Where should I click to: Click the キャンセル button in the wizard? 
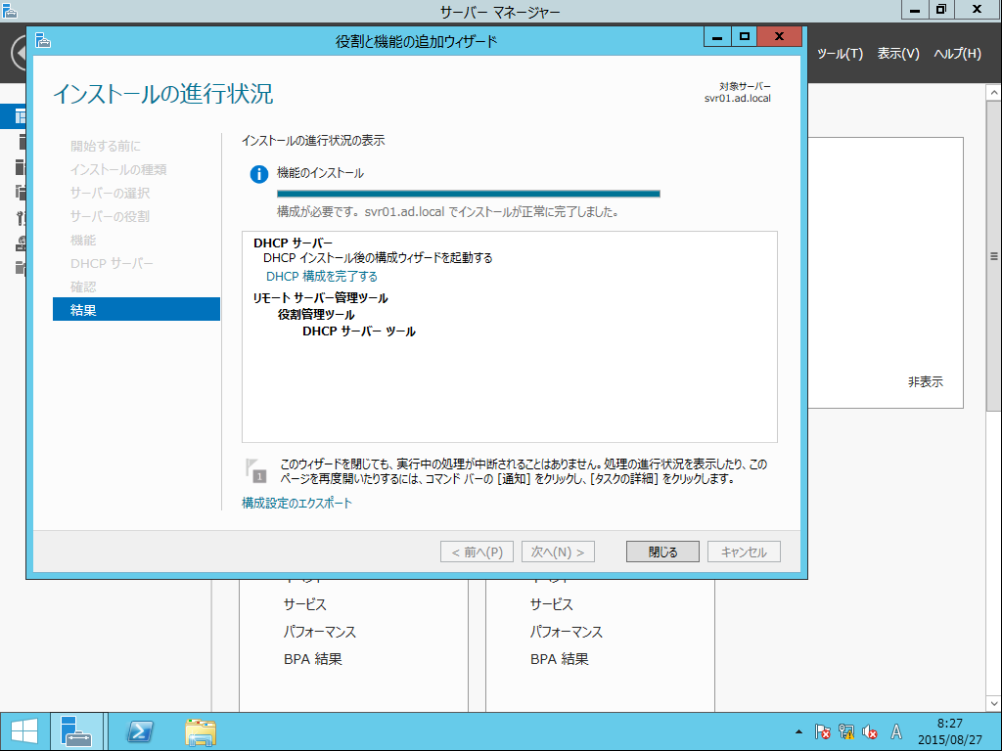744,552
